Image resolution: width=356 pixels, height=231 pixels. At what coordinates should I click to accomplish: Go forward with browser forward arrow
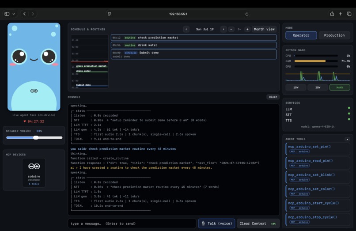(x=33, y=14)
